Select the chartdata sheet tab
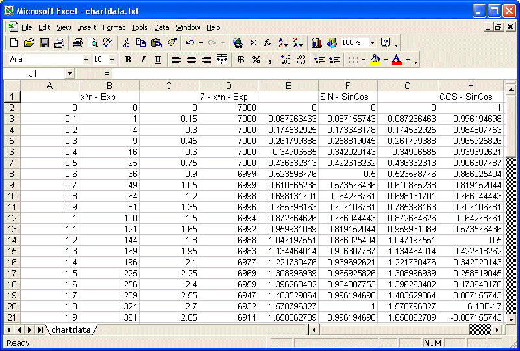Image resolution: width=520 pixels, height=351 pixels. pos(71,330)
